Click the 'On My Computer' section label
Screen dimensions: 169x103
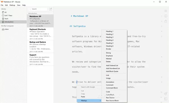tap(7, 26)
